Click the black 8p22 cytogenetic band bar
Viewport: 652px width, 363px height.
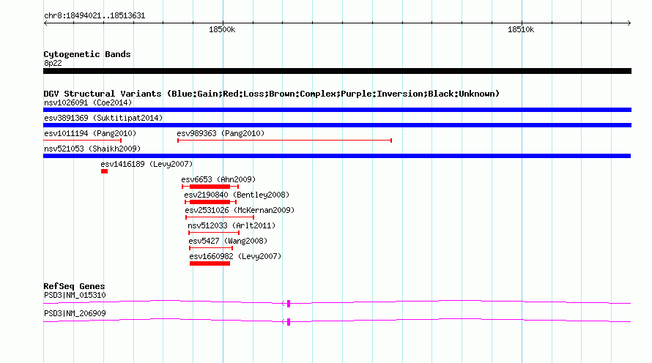tap(337, 71)
